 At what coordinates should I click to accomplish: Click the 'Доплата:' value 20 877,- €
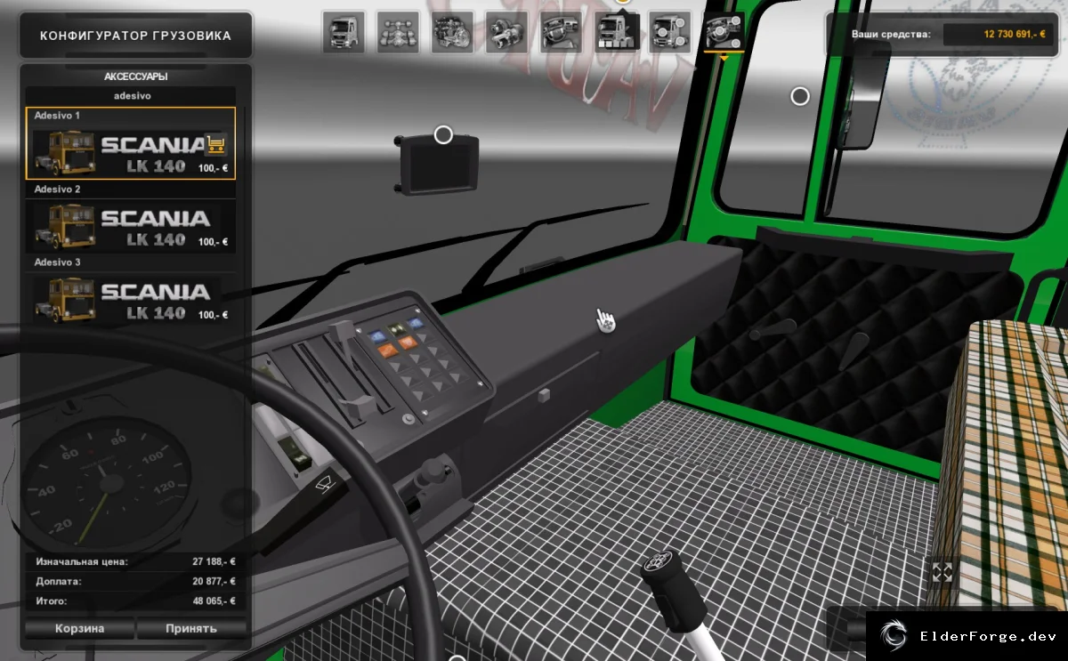click(x=214, y=581)
